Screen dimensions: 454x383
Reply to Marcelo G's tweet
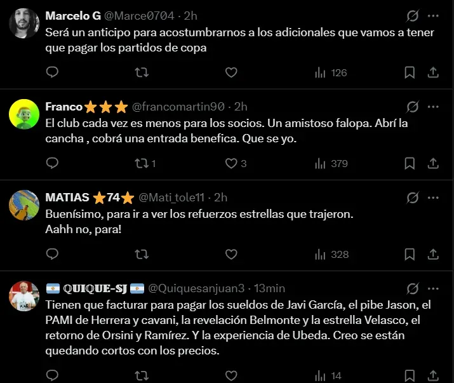point(53,72)
